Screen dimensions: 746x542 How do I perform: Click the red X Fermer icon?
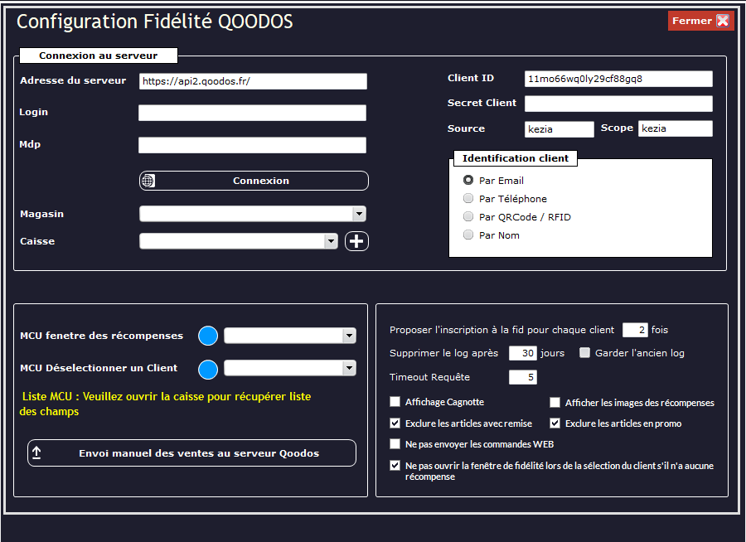723,21
